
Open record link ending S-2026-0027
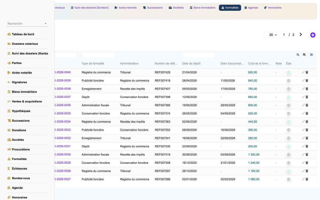[62, 179]
